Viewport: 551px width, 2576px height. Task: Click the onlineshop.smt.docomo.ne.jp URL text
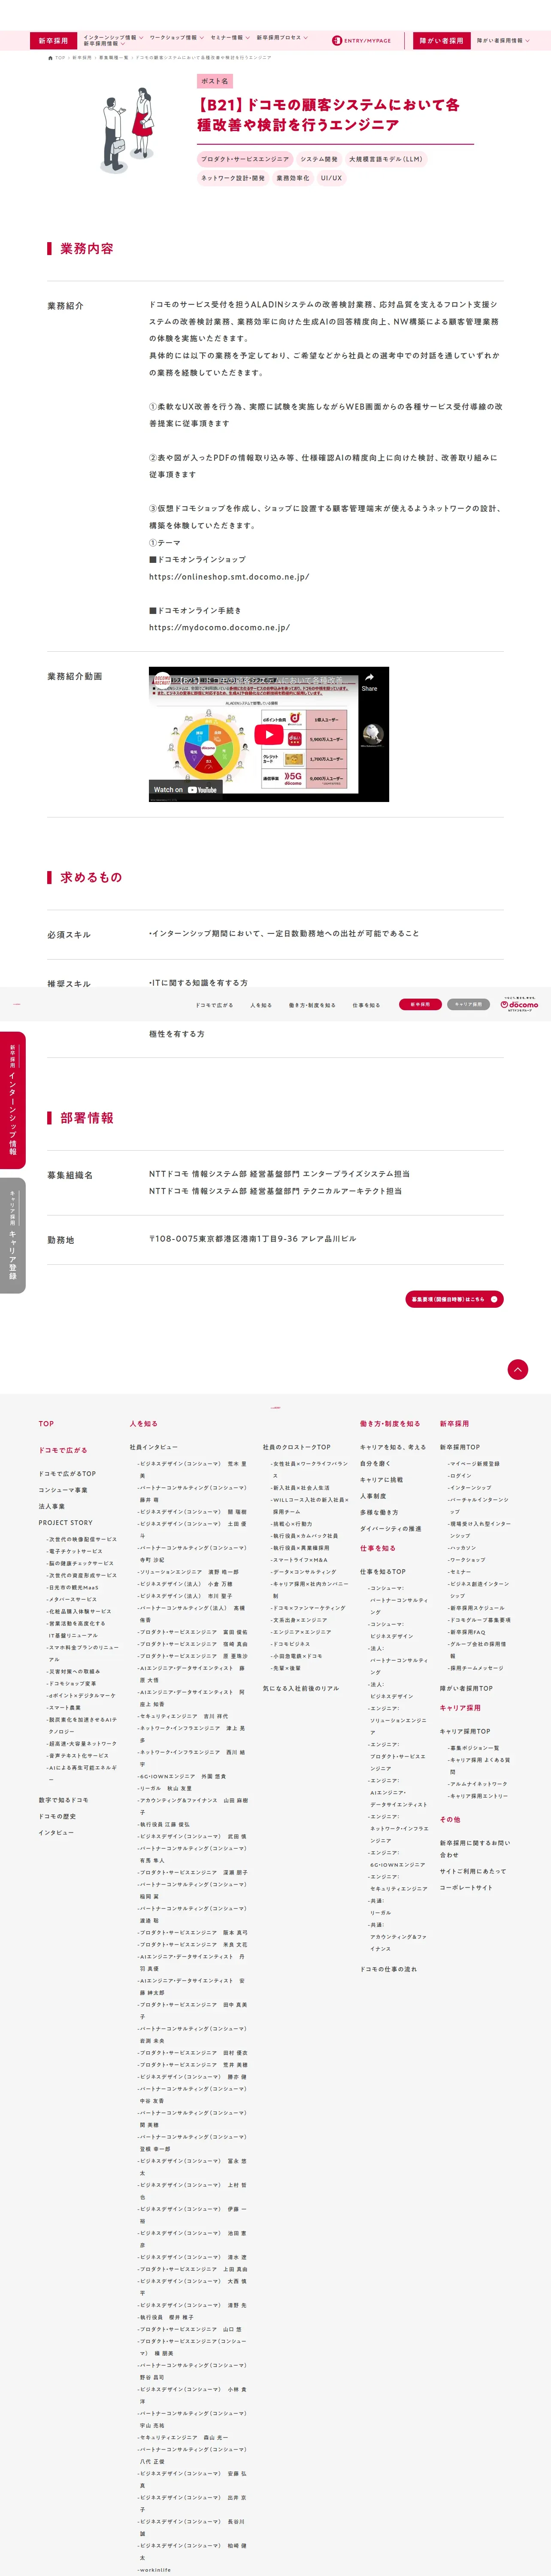pyautogui.click(x=229, y=577)
